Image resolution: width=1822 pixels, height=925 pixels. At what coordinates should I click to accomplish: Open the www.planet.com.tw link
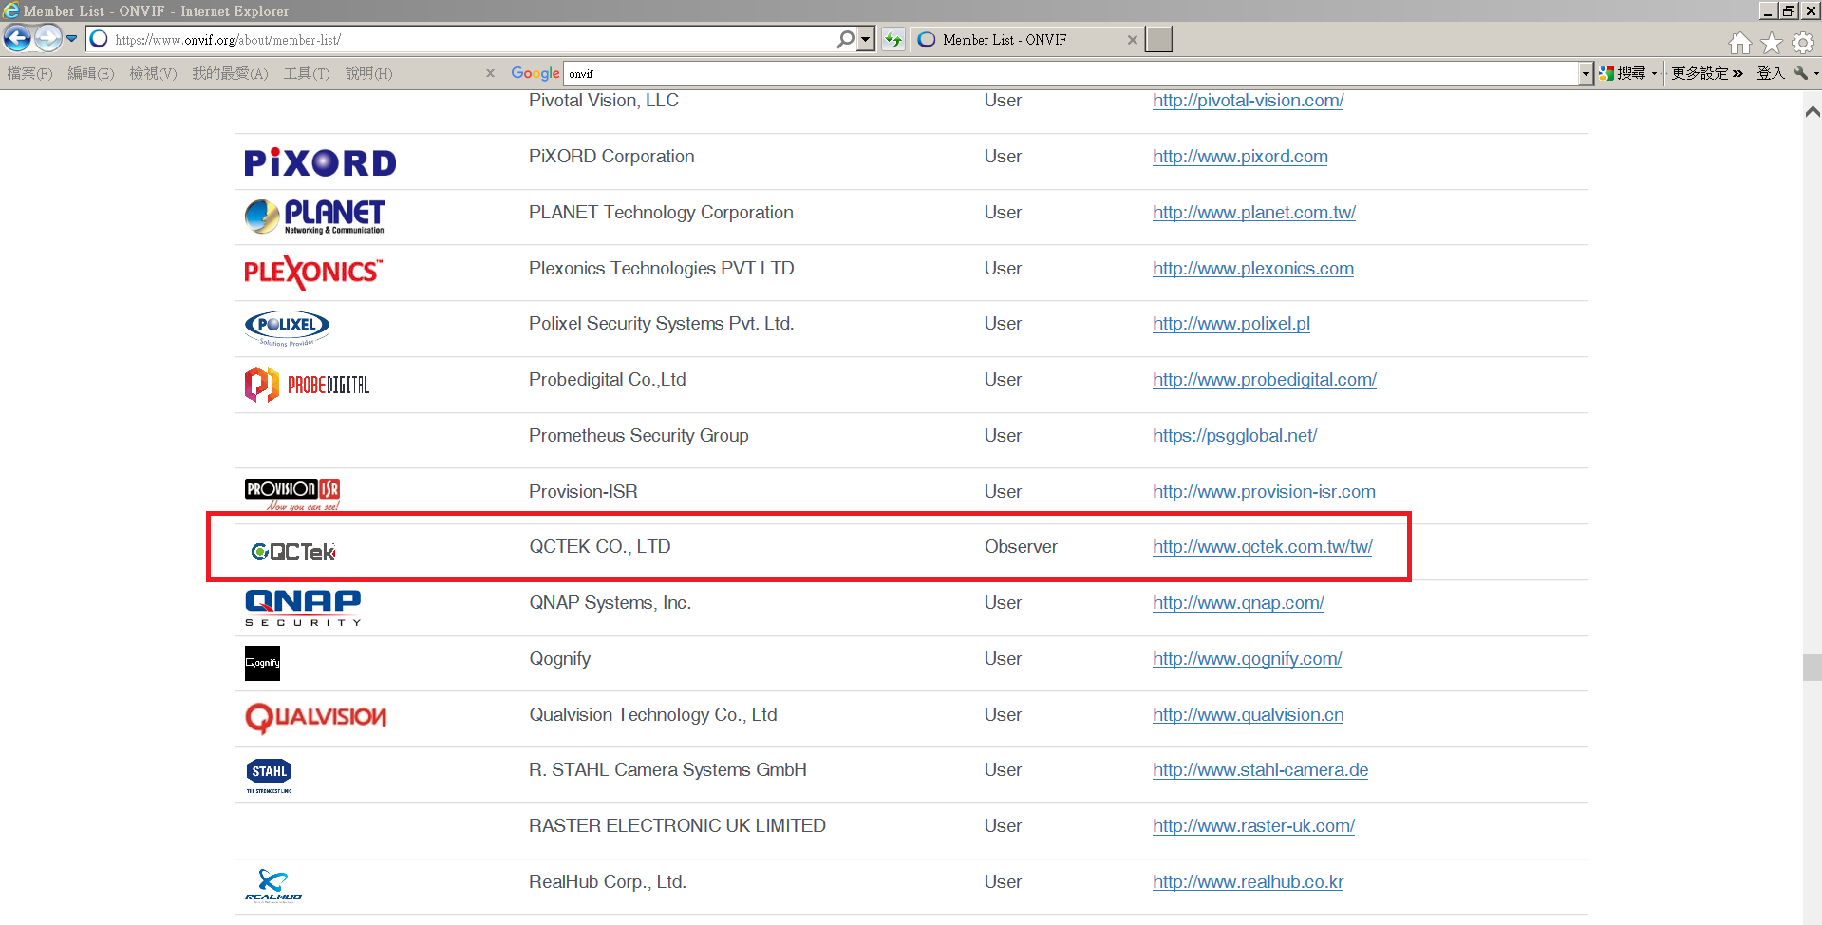[x=1254, y=213]
